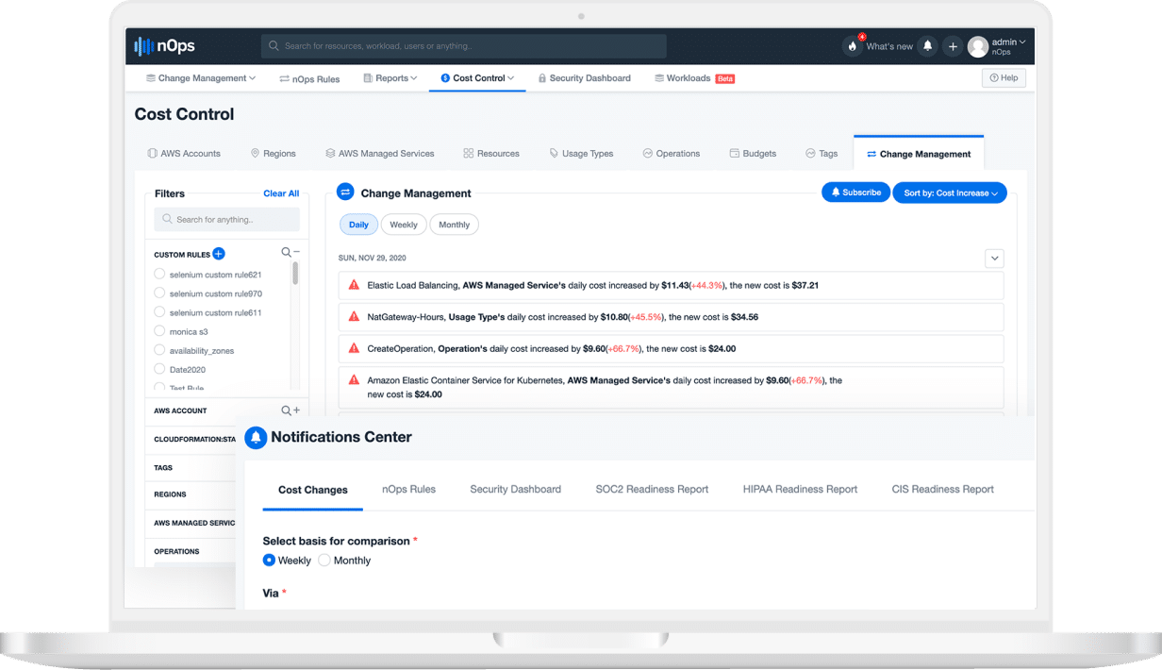Select the availability_zones filter

point(159,350)
